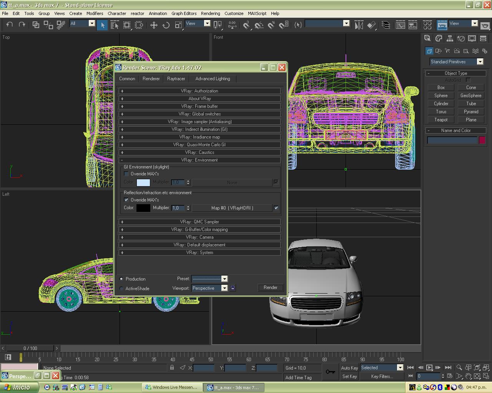Image resolution: width=492 pixels, height=393 pixels.
Task: Click the Undo arrow icon
Action: click(10, 25)
